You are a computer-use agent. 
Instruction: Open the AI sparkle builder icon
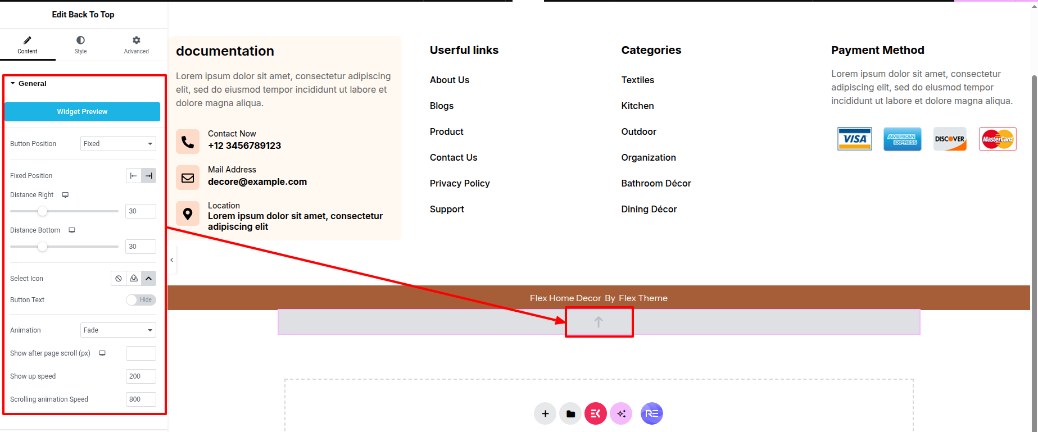click(x=621, y=413)
